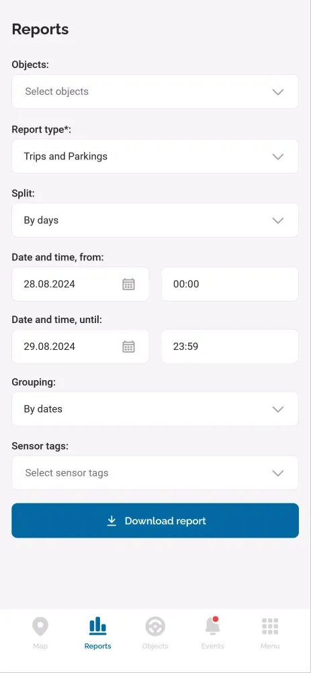Open the Grouping By dates dropdown
Viewport: 311px width, 673px height.
[x=155, y=409]
